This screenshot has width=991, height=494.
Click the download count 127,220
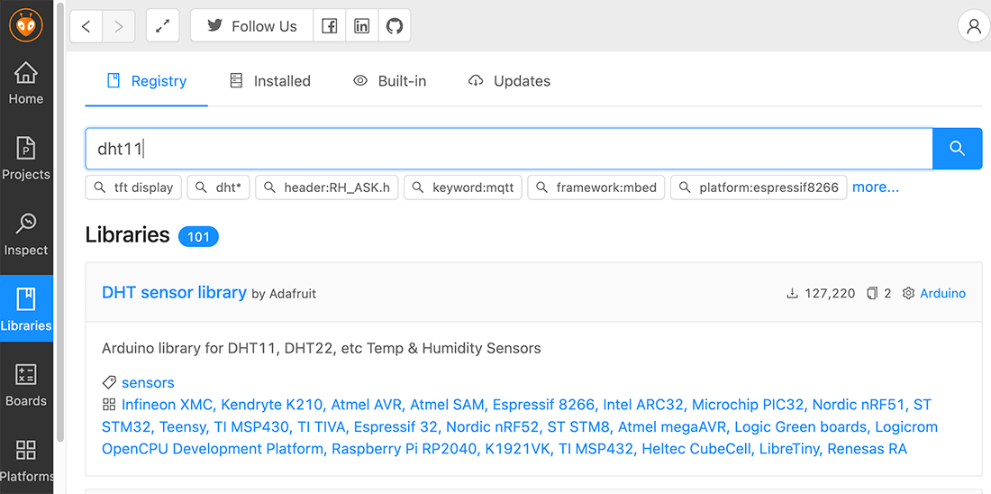pos(821,294)
